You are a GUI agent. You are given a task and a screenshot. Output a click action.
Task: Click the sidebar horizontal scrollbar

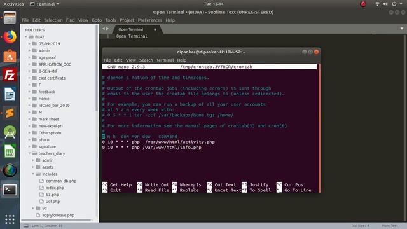coord(57,221)
